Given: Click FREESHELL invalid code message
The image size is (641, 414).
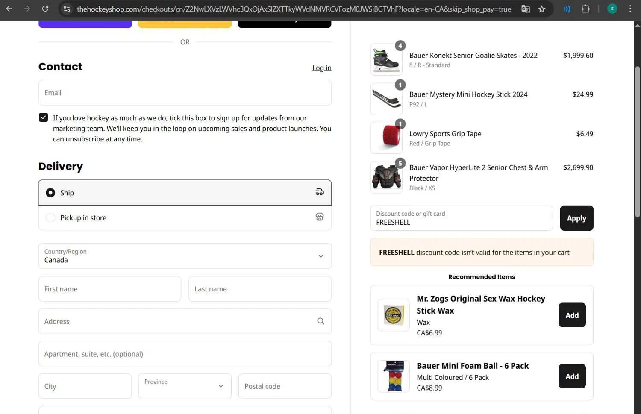Looking at the screenshot, I should pos(482,252).
